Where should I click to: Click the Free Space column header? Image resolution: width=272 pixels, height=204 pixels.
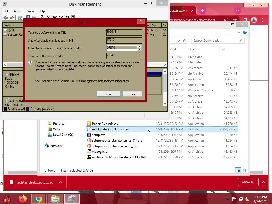point(154,25)
